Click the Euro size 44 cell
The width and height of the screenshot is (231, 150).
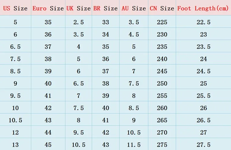pos(48,132)
